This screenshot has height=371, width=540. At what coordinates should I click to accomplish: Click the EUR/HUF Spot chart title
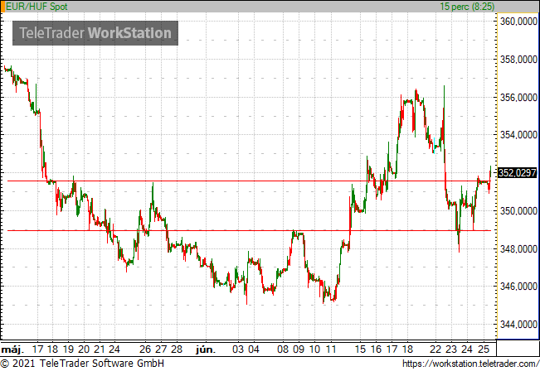click(36, 7)
